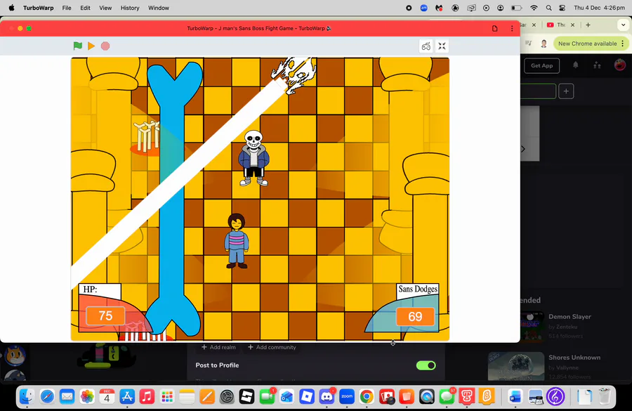Open Photos in the Dock
This screenshot has height=411, width=632.
tap(87, 397)
